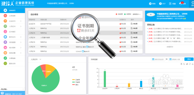Viewport: 194px width, 95px height.
Task: Click the blue 身份证 bar labeled 5
Action: click(x=141, y=84)
